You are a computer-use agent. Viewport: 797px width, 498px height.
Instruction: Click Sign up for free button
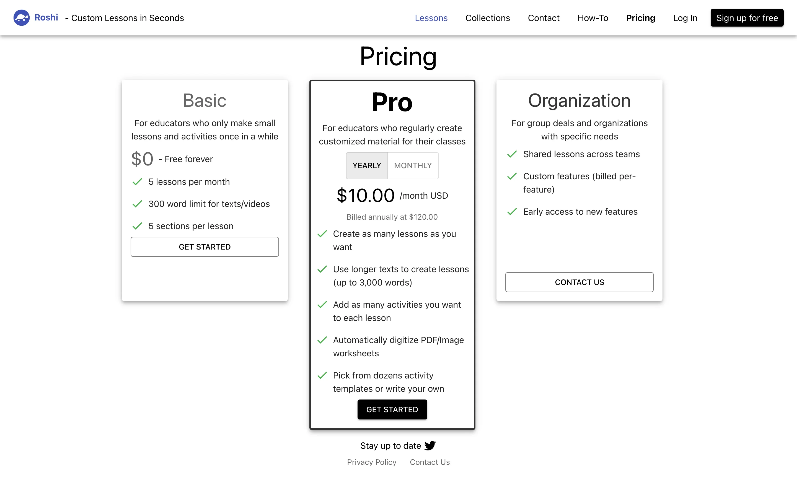(x=747, y=18)
